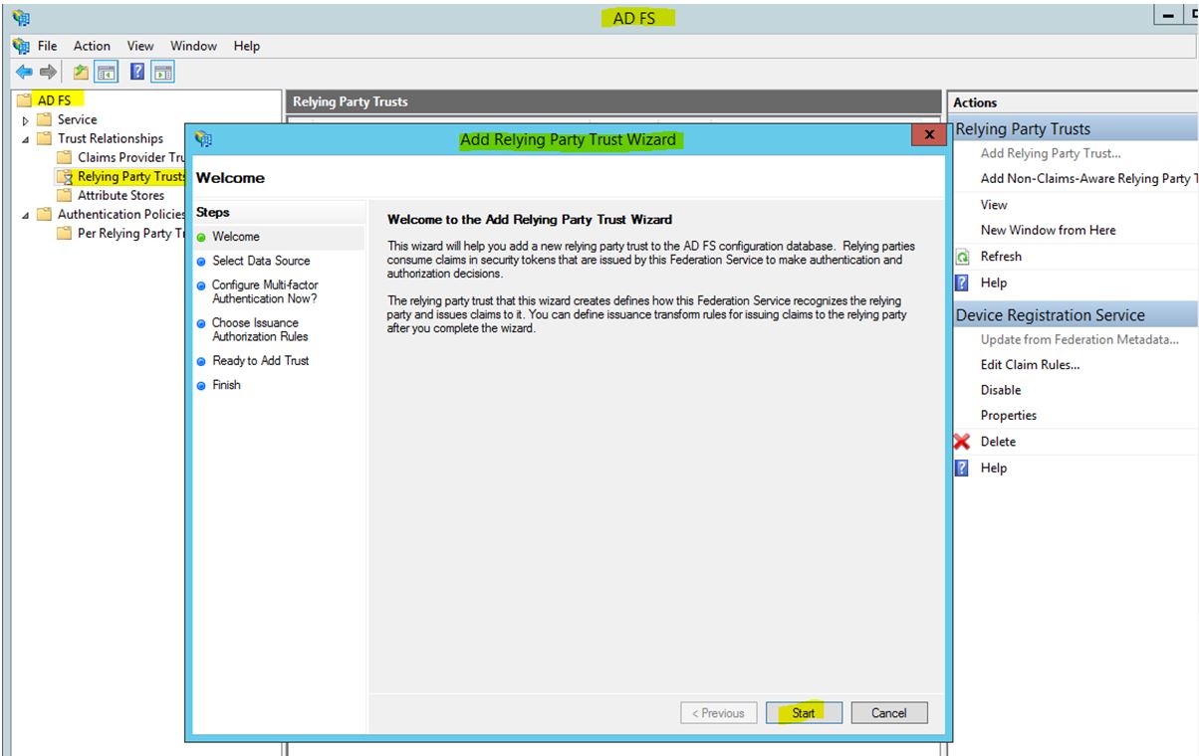Screen dimensions: 1199x756
Task: Toggle the Show/Hide Console Tree icon
Action: click(x=105, y=72)
